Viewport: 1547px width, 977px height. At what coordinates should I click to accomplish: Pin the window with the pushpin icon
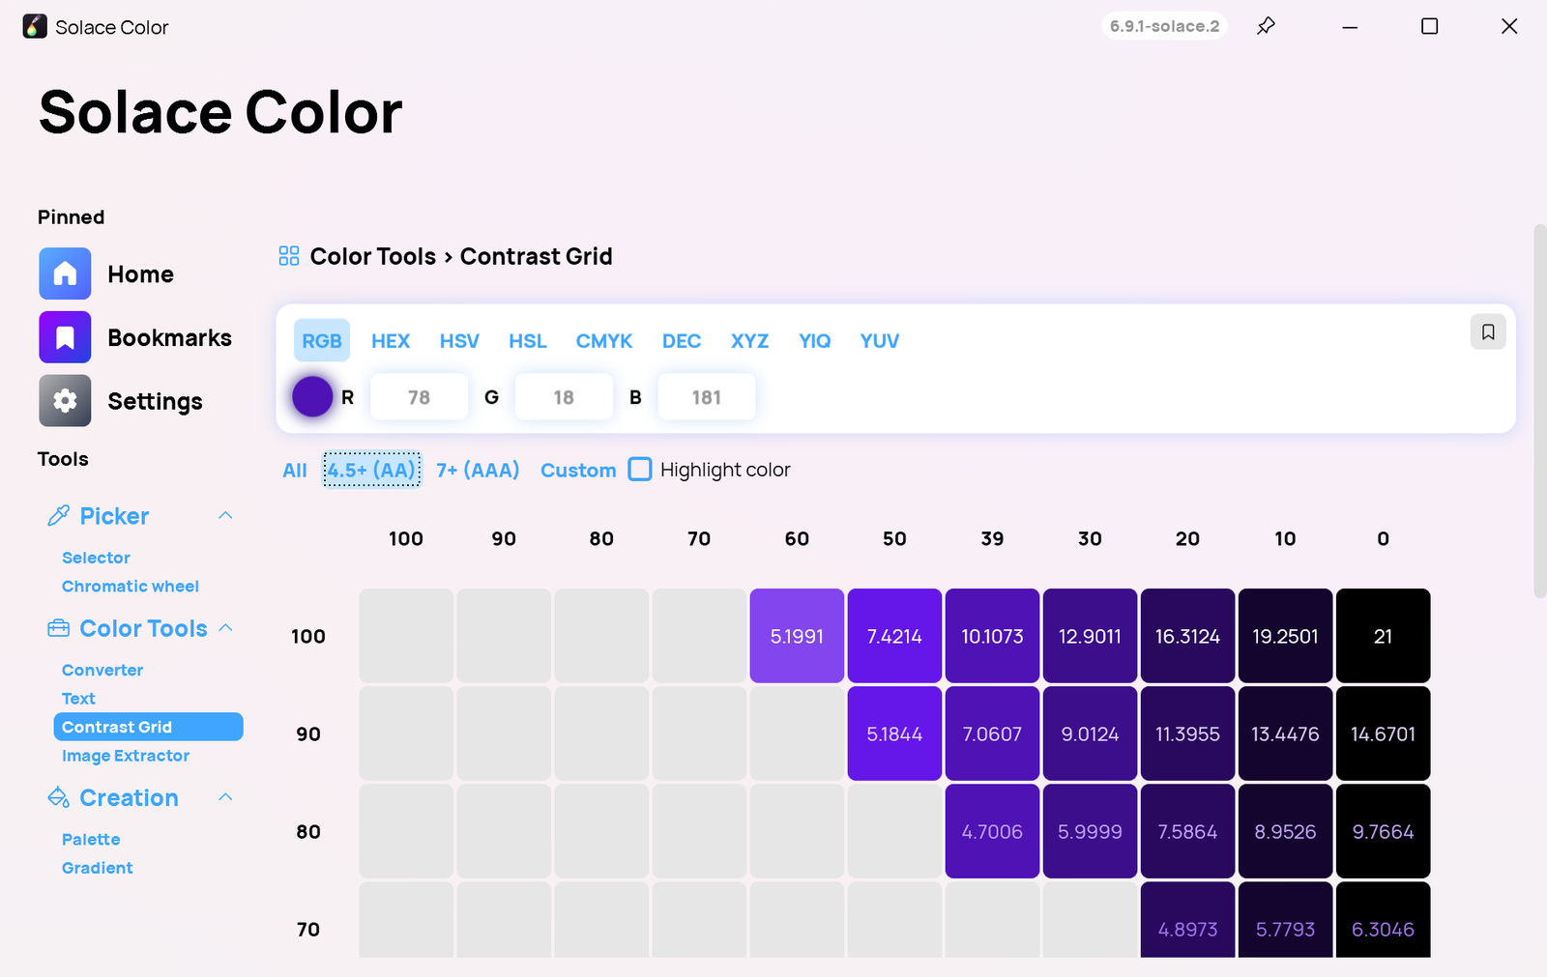pyautogui.click(x=1266, y=26)
